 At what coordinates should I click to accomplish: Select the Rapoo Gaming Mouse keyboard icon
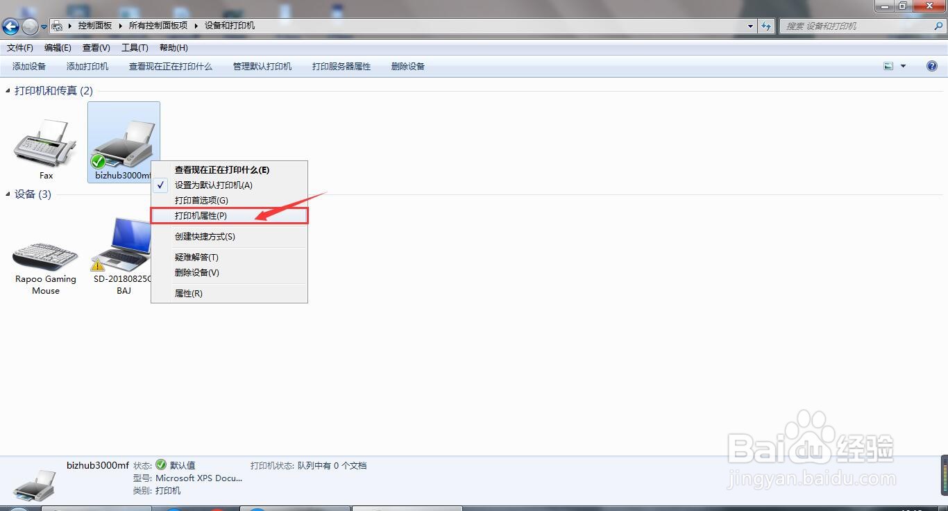[46, 255]
